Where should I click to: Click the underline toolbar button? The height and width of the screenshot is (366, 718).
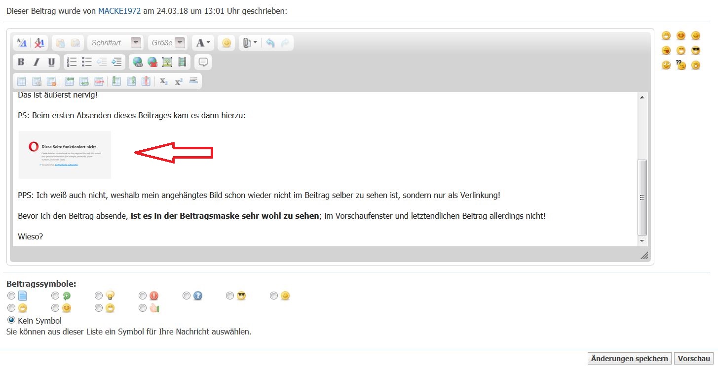pyautogui.click(x=51, y=62)
